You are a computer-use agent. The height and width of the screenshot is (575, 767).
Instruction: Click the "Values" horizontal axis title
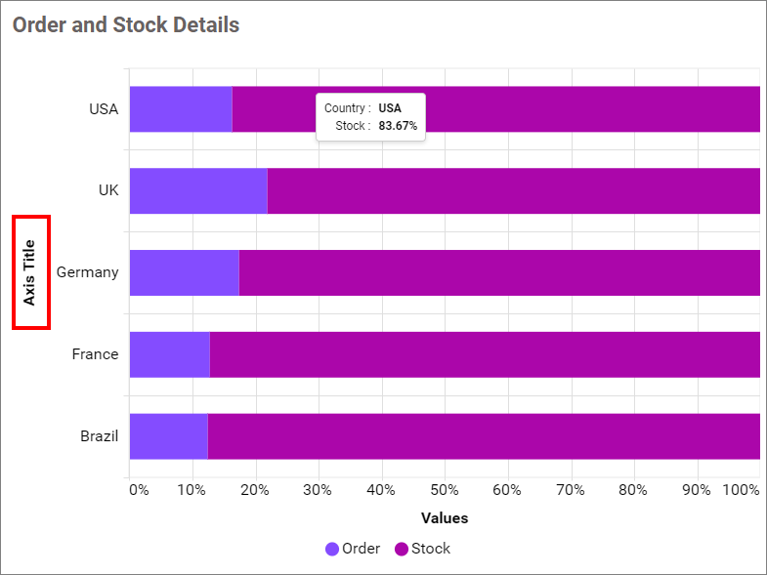445,518
